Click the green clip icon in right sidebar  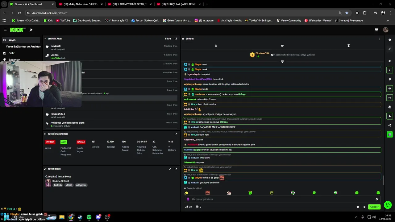coord(390,134)
